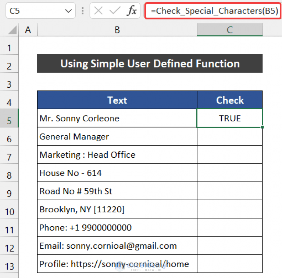The height and width of the screenshot is (278, 282).
Task: Open the Insert Function fx dialog
Action: [x=132, y=11]
